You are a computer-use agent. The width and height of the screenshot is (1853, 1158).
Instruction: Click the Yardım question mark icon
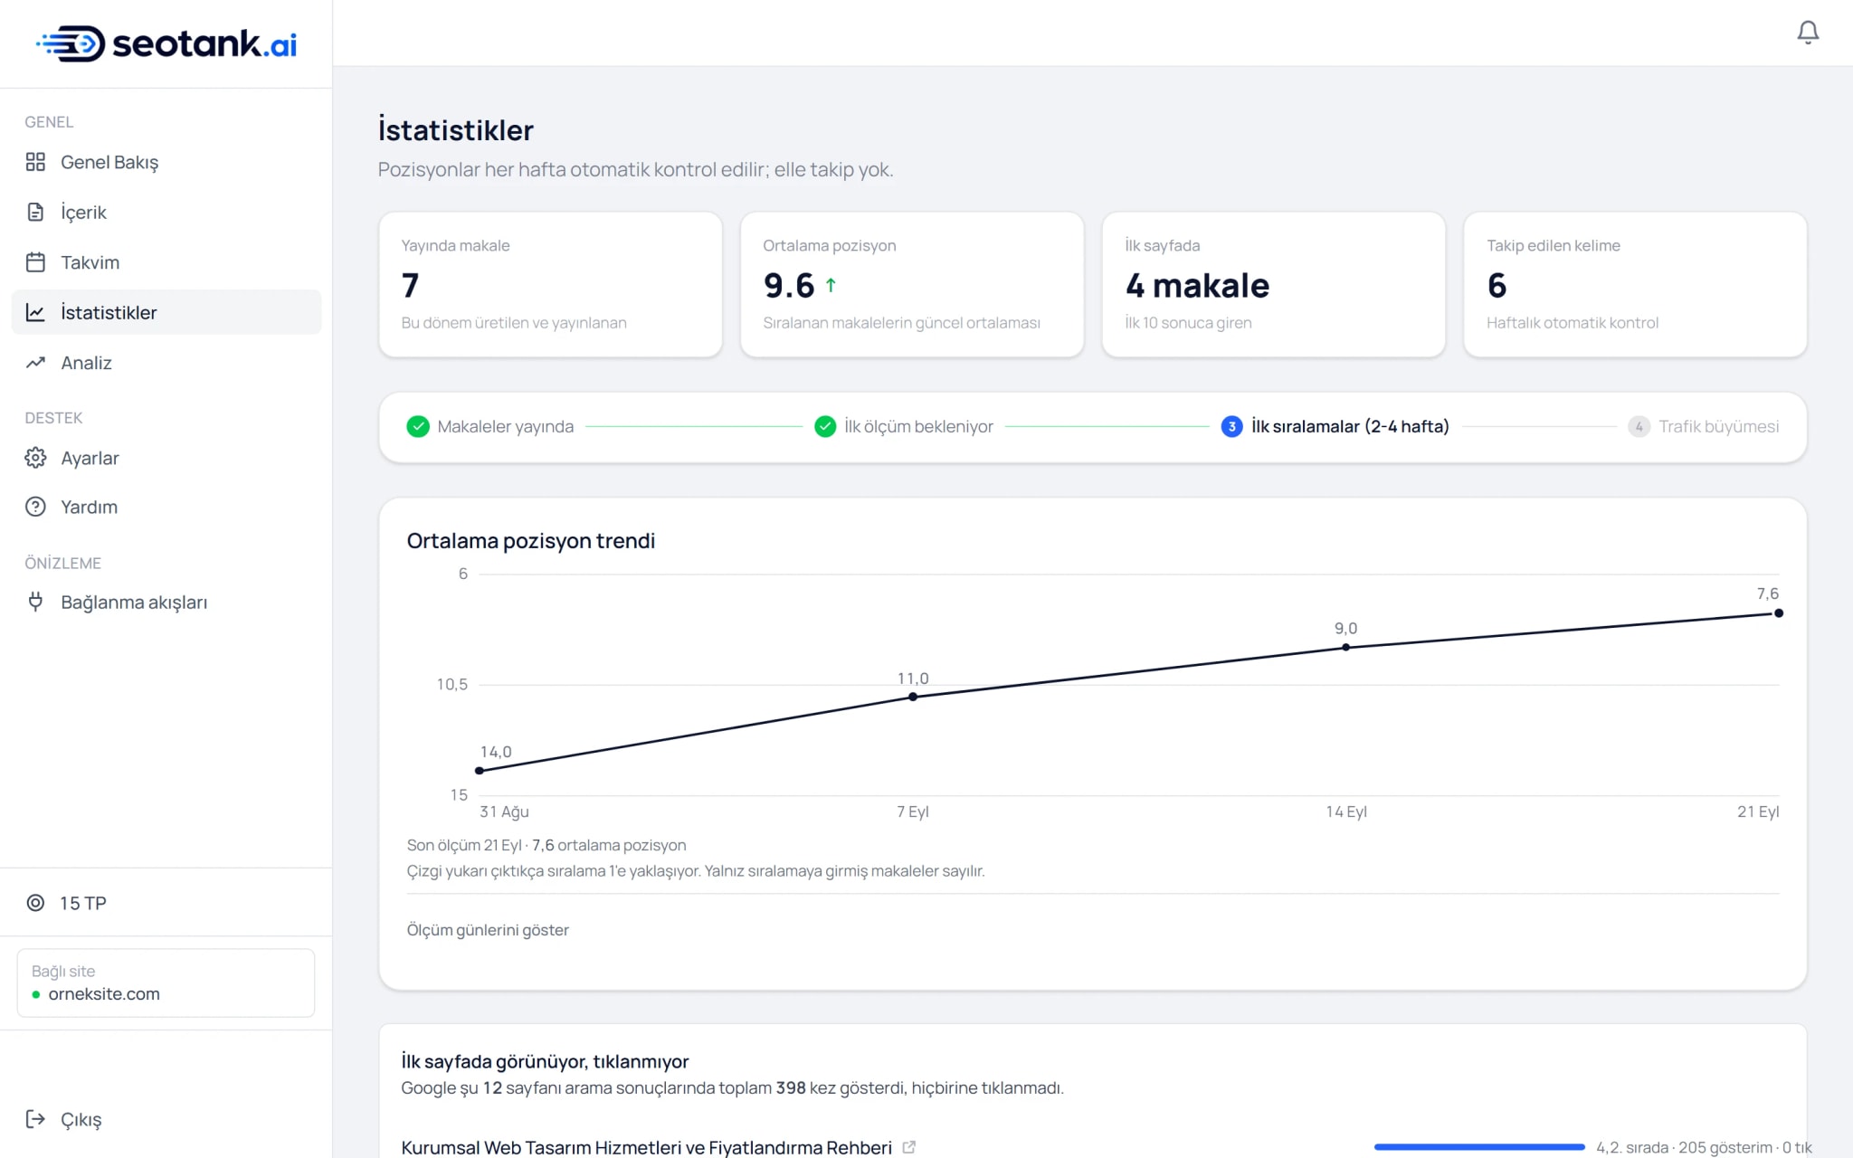pyautogui.click(x=35, y=507)
